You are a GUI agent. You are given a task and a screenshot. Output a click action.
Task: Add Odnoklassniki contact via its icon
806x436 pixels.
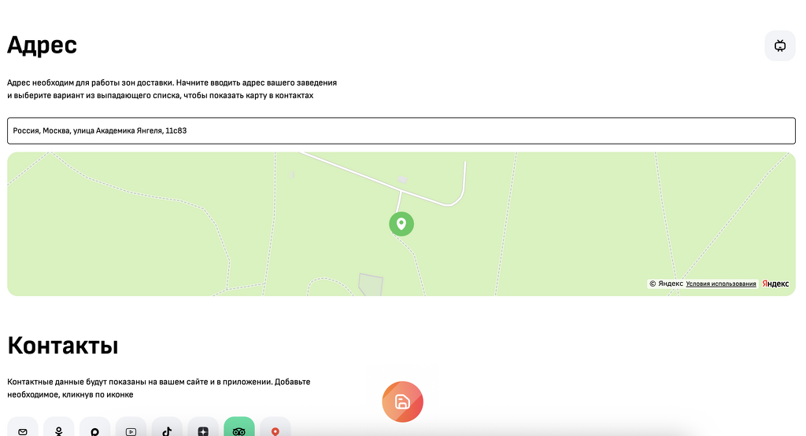pyautogui.click(x=58, y=431)
